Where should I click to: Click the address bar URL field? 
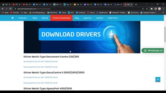click(78, 9)
